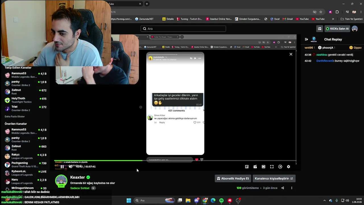Open Rammus53 in followed channels

pyautogui.click(x=26, y=75)
